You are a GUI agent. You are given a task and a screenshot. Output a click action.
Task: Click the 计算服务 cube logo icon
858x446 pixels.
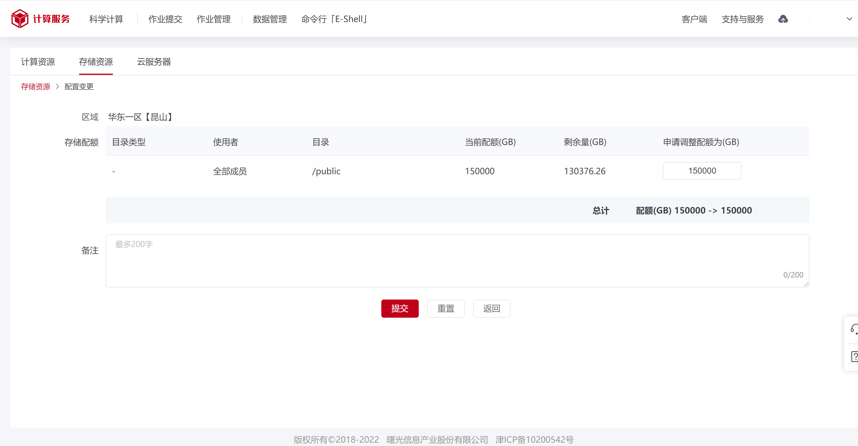click(x=20, y=19)
